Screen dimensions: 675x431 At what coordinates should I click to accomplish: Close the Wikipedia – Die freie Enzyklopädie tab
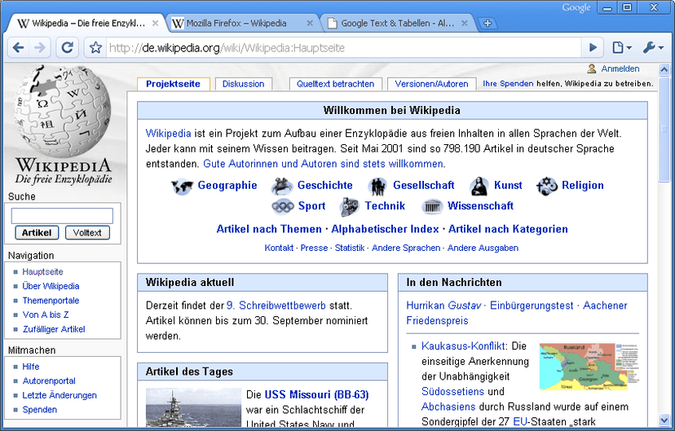156,24
